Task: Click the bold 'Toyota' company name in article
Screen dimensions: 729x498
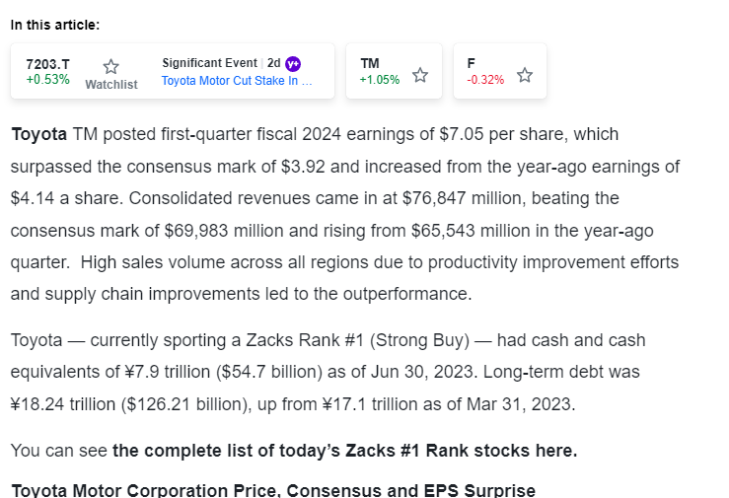Action: pyautogui.click(x=38, y=134)
